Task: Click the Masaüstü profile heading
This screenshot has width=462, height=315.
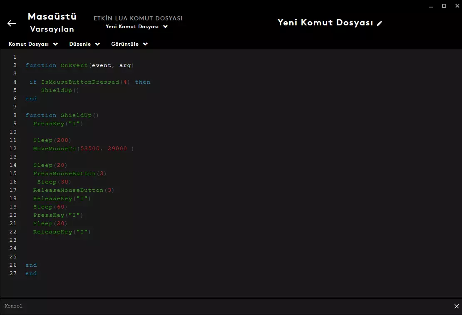Action: coord(52,16)
